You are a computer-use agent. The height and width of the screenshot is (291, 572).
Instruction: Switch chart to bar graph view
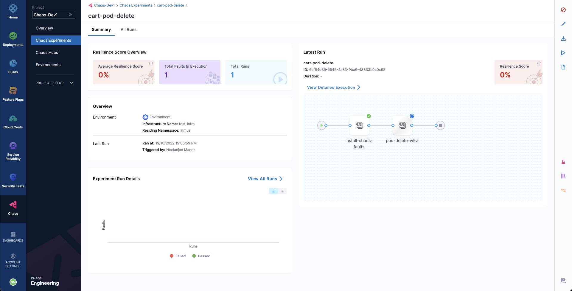click(273, 191)
